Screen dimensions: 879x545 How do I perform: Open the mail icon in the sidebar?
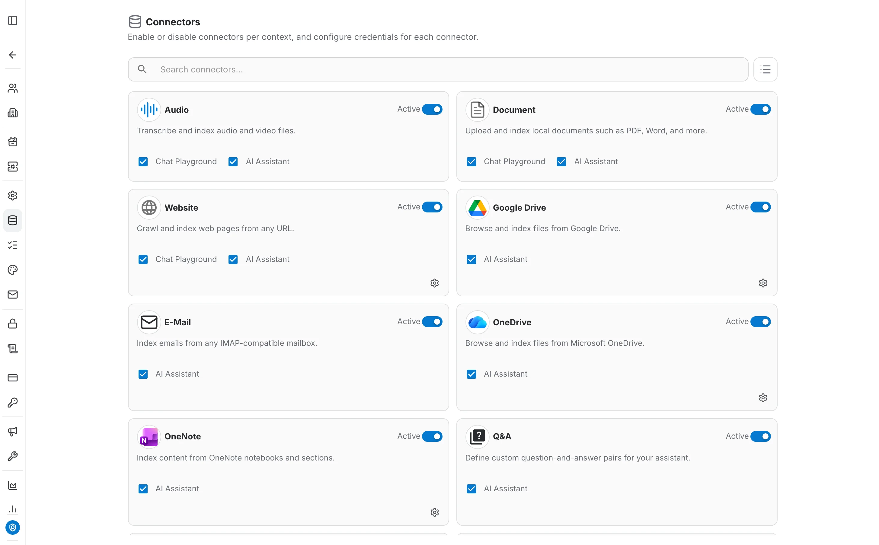click(13, 295)
